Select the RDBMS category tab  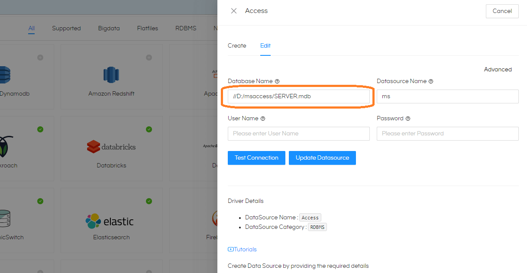click(x=186, y=29)
